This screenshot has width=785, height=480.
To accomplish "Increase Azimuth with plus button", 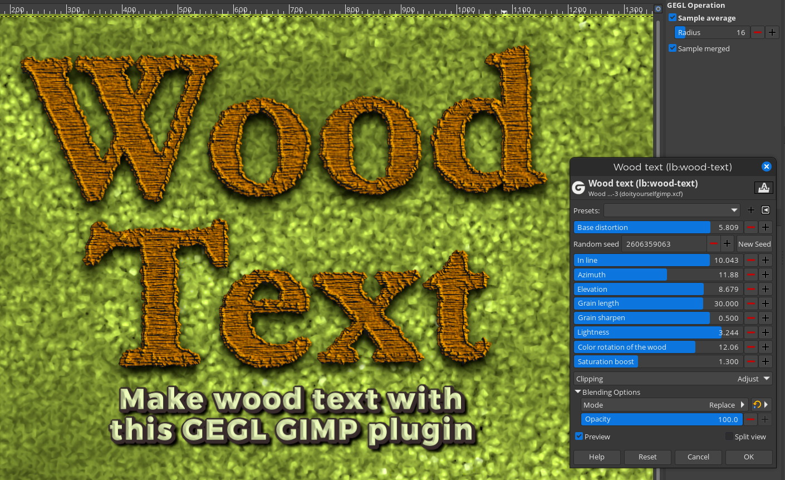I will click(766, 275).
